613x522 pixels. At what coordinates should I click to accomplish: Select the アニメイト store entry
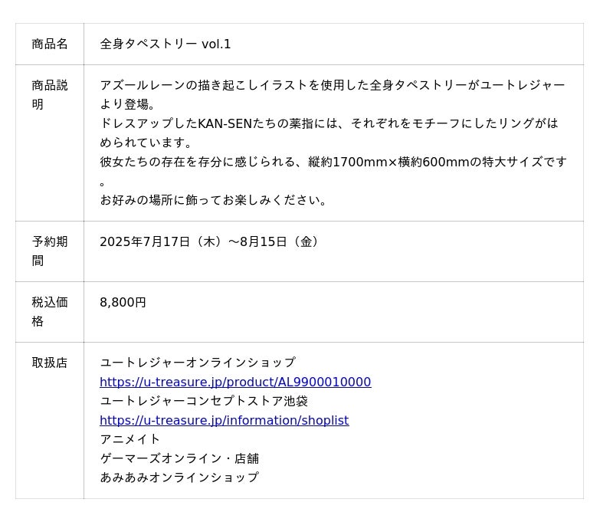[129, 439]
